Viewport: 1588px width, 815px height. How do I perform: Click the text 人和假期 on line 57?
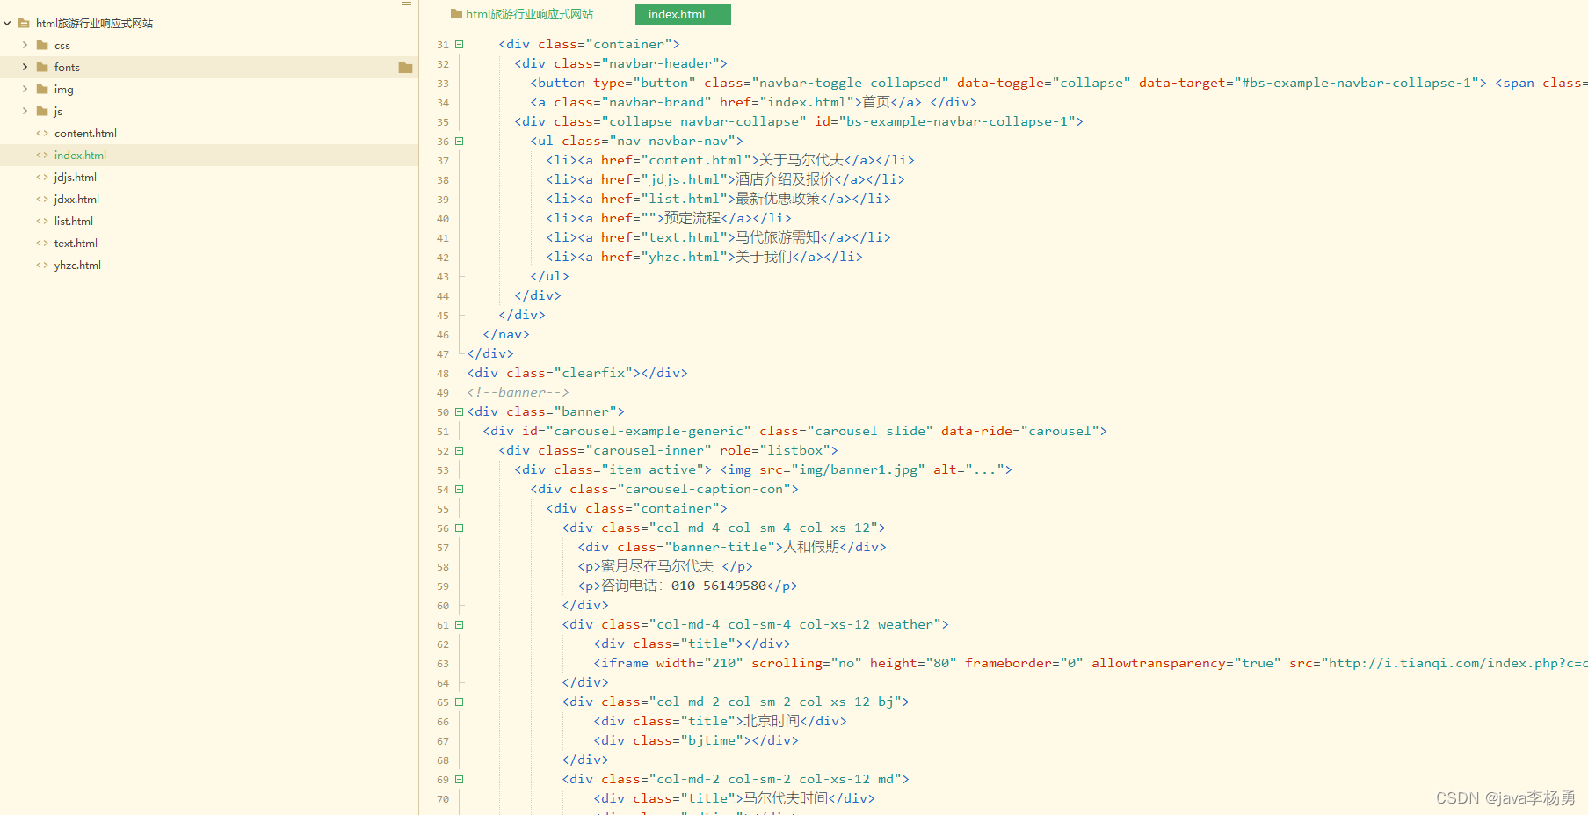point(811,547)
